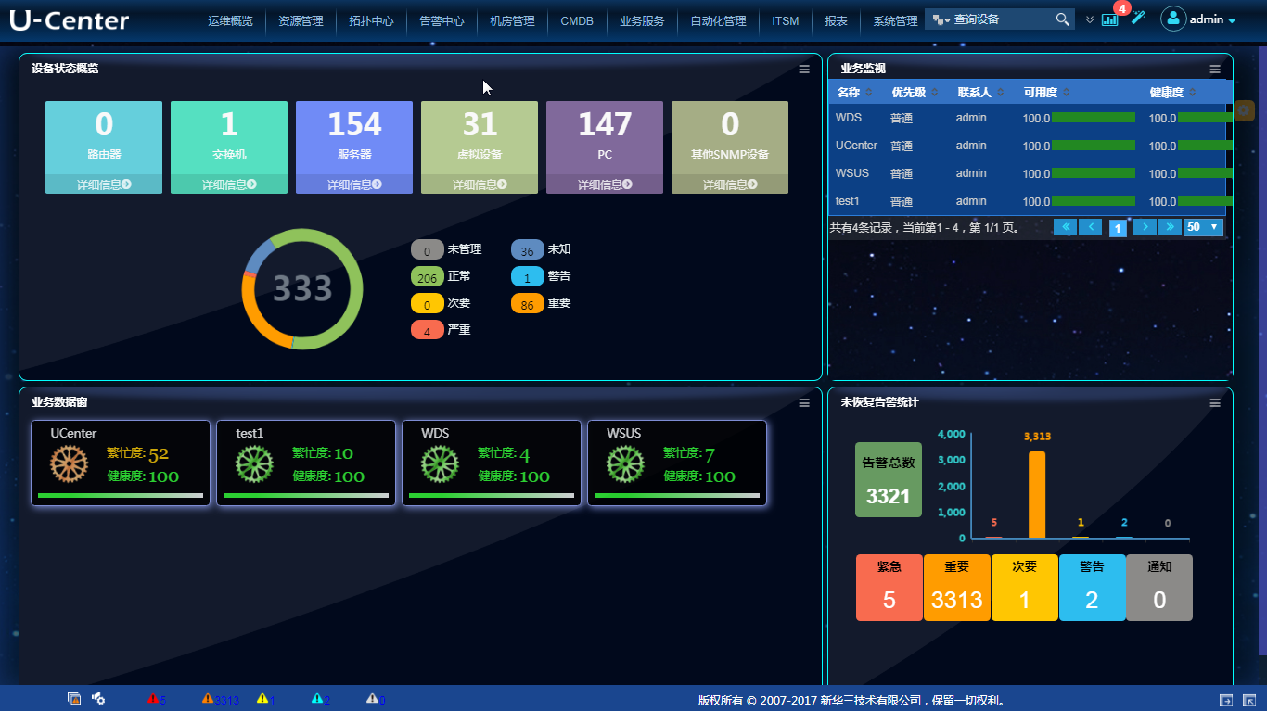Sort the table by 联系人 column
The image size is (1267, 711).
pos(981,93)
